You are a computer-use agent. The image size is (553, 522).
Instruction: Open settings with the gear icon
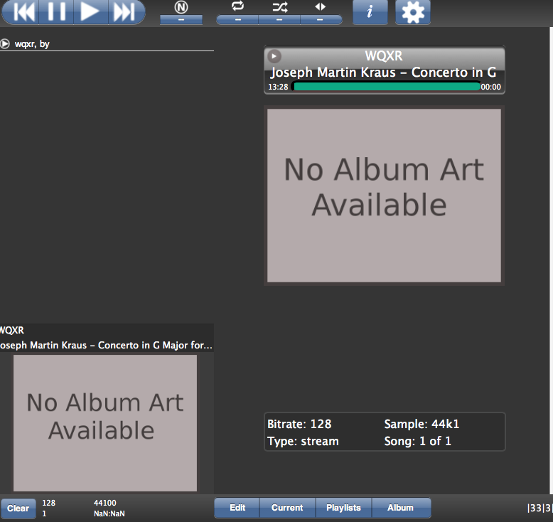413,11
